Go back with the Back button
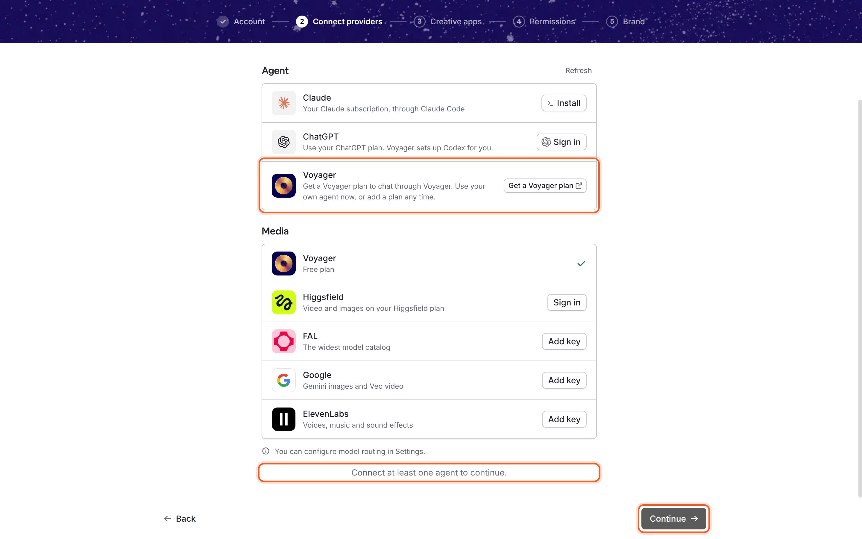Viewport: 862px width, 539px height. [180, 518]
